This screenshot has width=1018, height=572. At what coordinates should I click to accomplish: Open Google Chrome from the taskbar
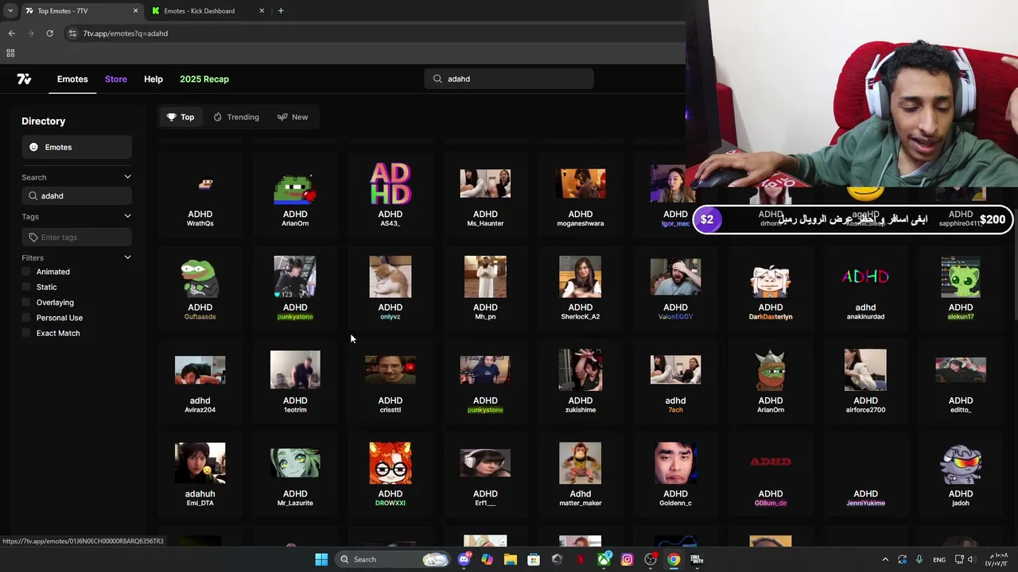click(x=674, y=559)
